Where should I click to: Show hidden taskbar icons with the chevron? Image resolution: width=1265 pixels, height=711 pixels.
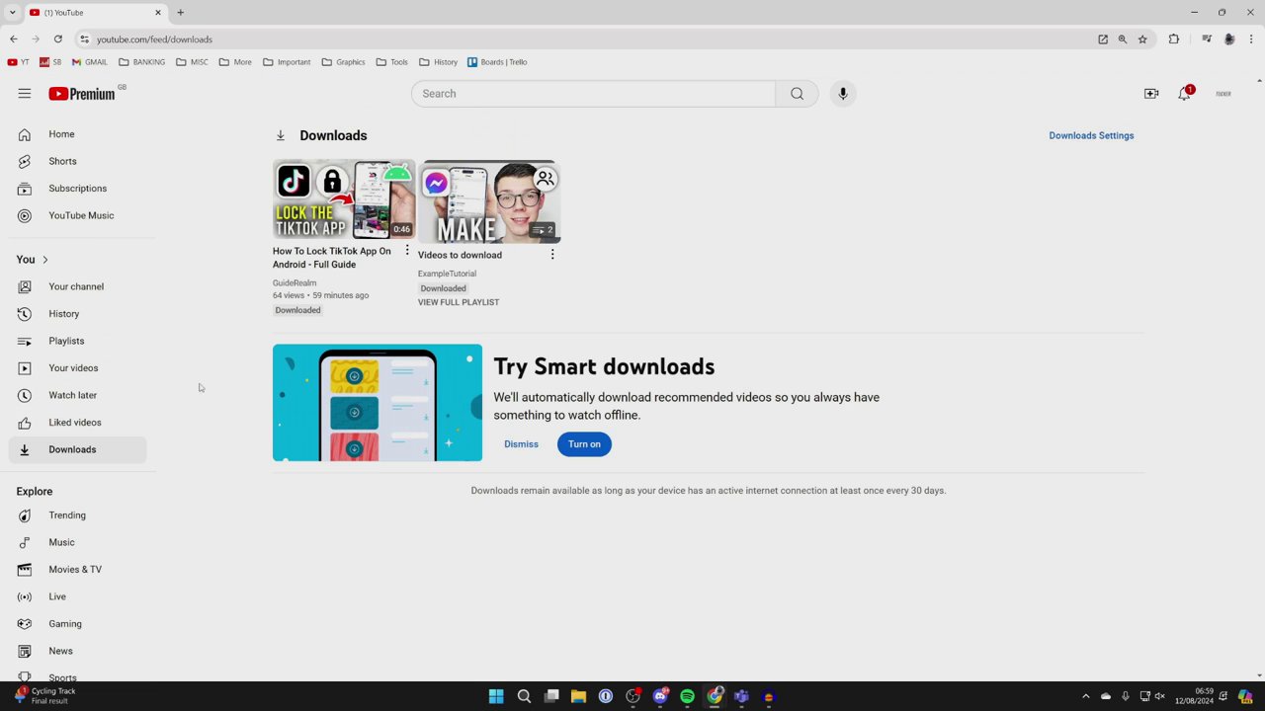[1086, 696]
